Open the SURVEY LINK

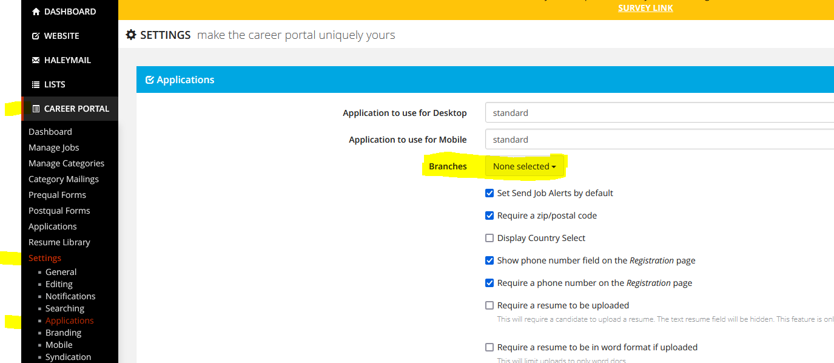point(645,8)
